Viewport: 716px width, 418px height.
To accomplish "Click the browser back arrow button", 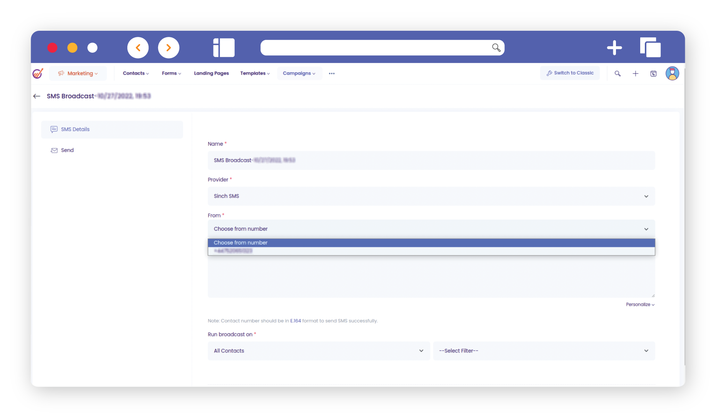I will pyautogui.click(x=138, y=48).
